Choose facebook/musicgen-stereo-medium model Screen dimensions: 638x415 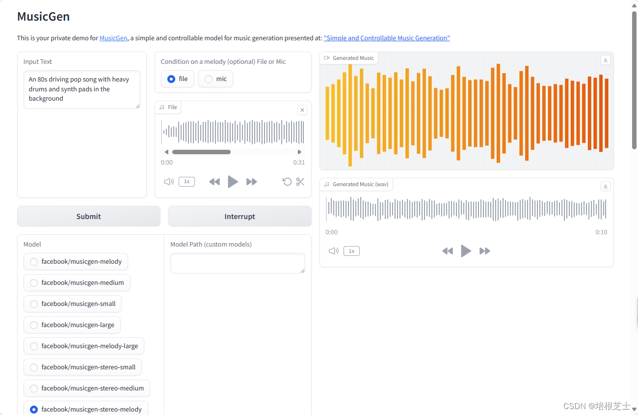87,388
